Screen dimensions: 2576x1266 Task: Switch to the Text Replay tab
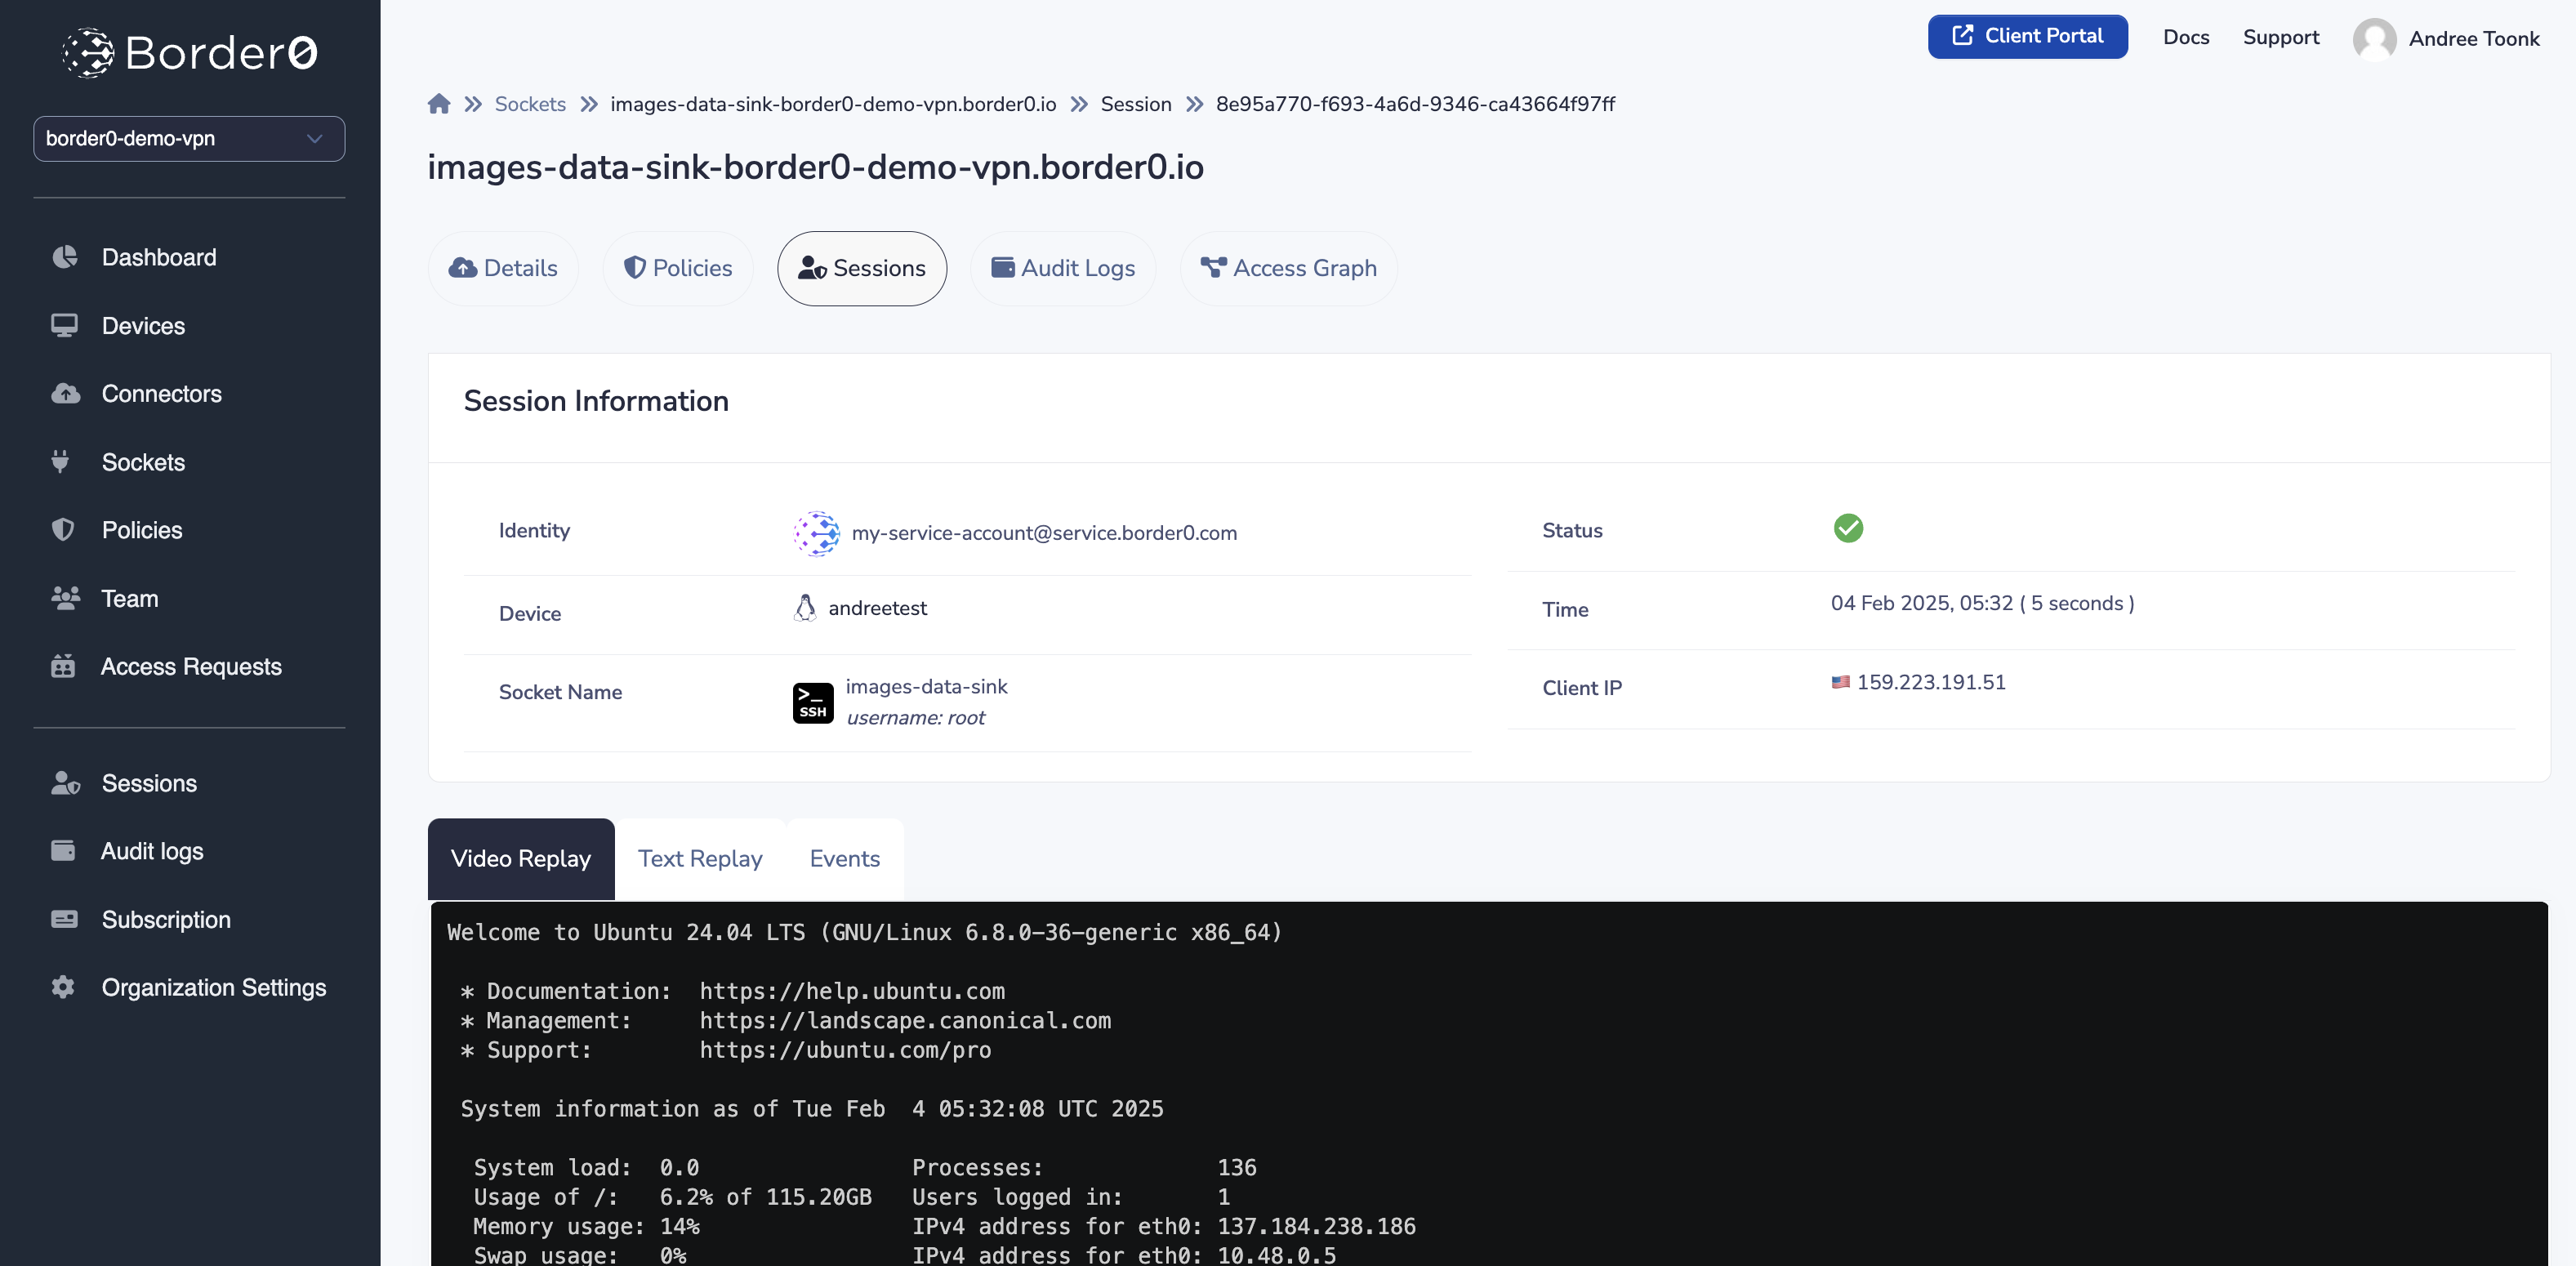coord(700,859)
